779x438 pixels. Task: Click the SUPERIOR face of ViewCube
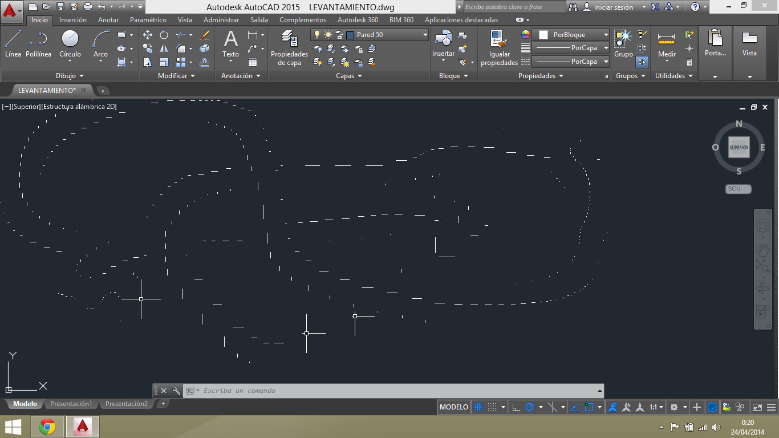tap(739, 148)
